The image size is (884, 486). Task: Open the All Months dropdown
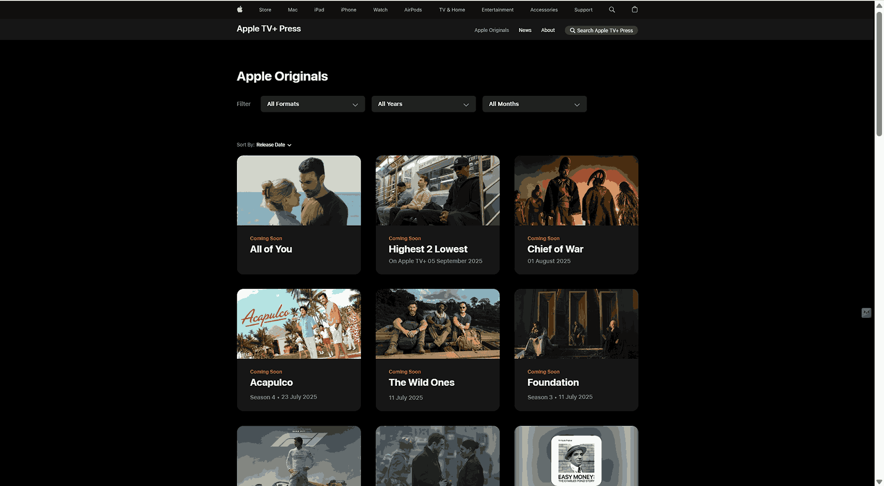coord(534,104)
